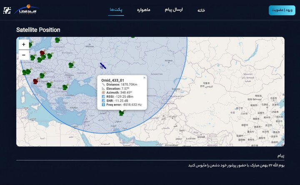Zoom out on the satellite map
This screenshot has height=185, width=300.
coord(23,55)
